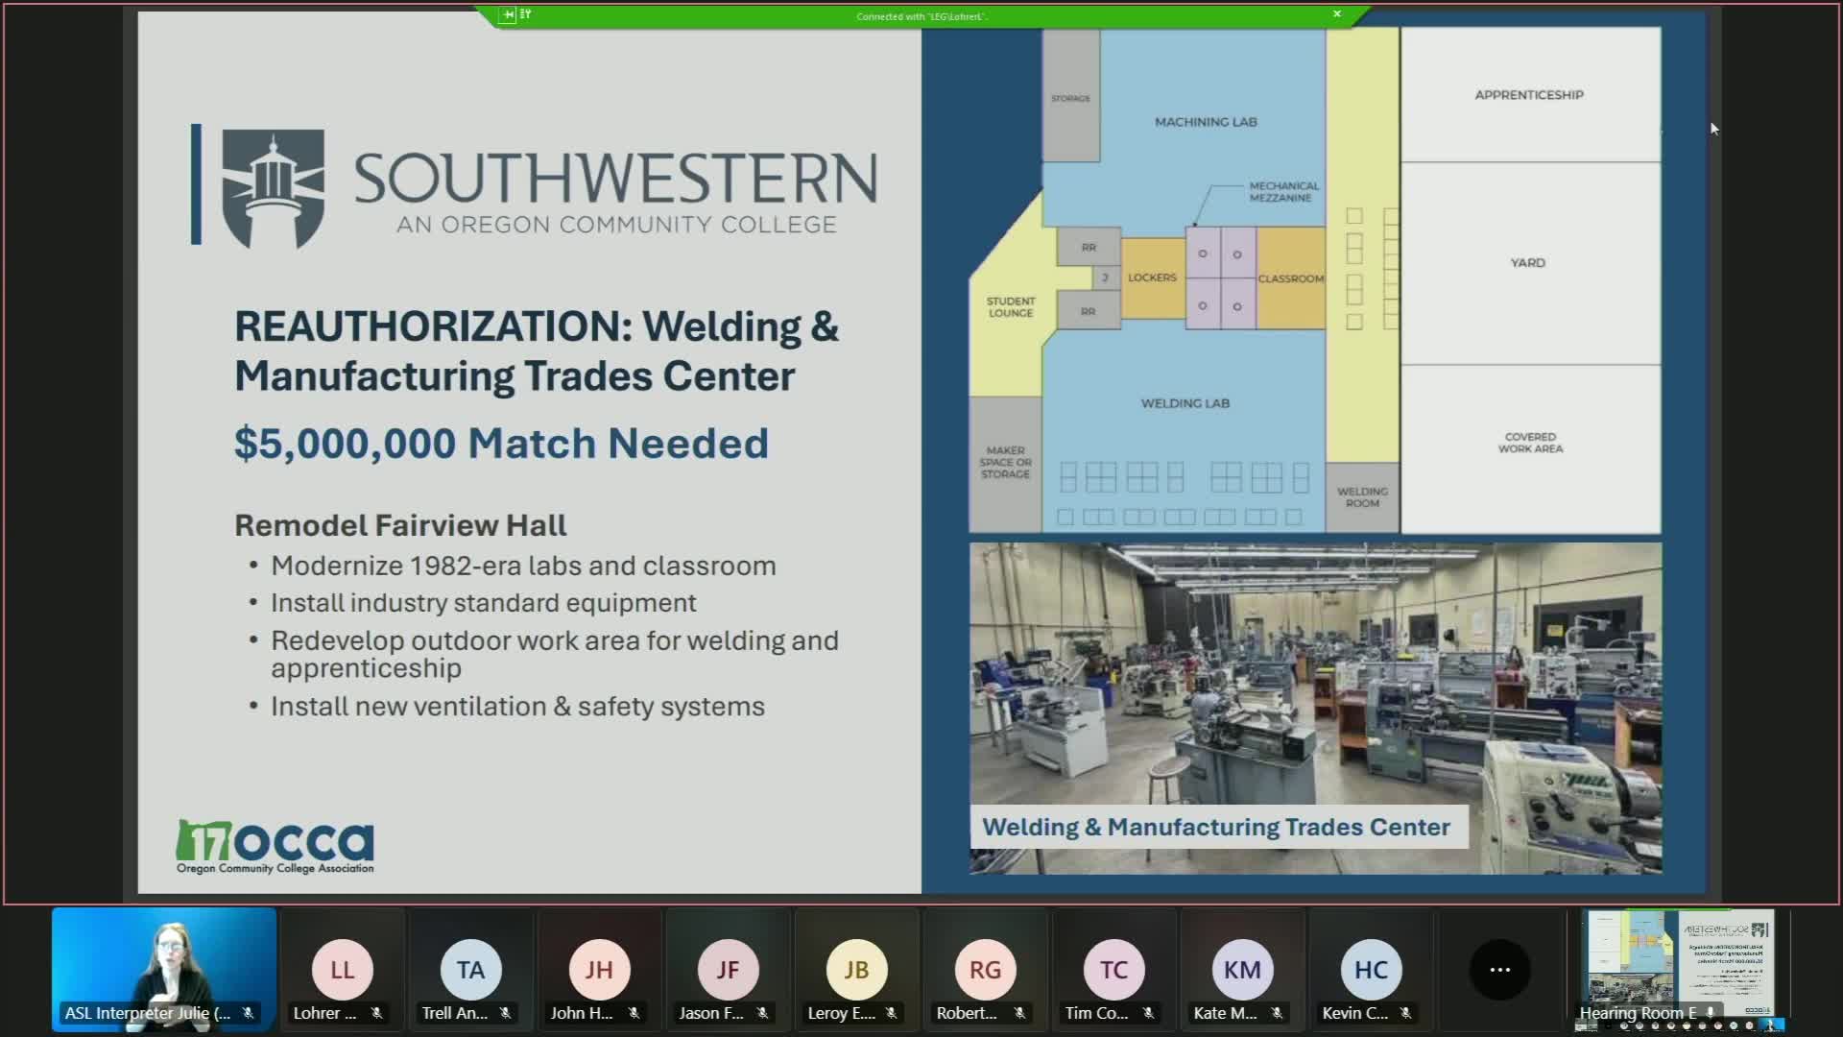The height and width of the screenshot is (1037, 1843).
Task: Click 'Modernize 1982-era labs and classroom' bullet
Action: (x=523, y=566)
